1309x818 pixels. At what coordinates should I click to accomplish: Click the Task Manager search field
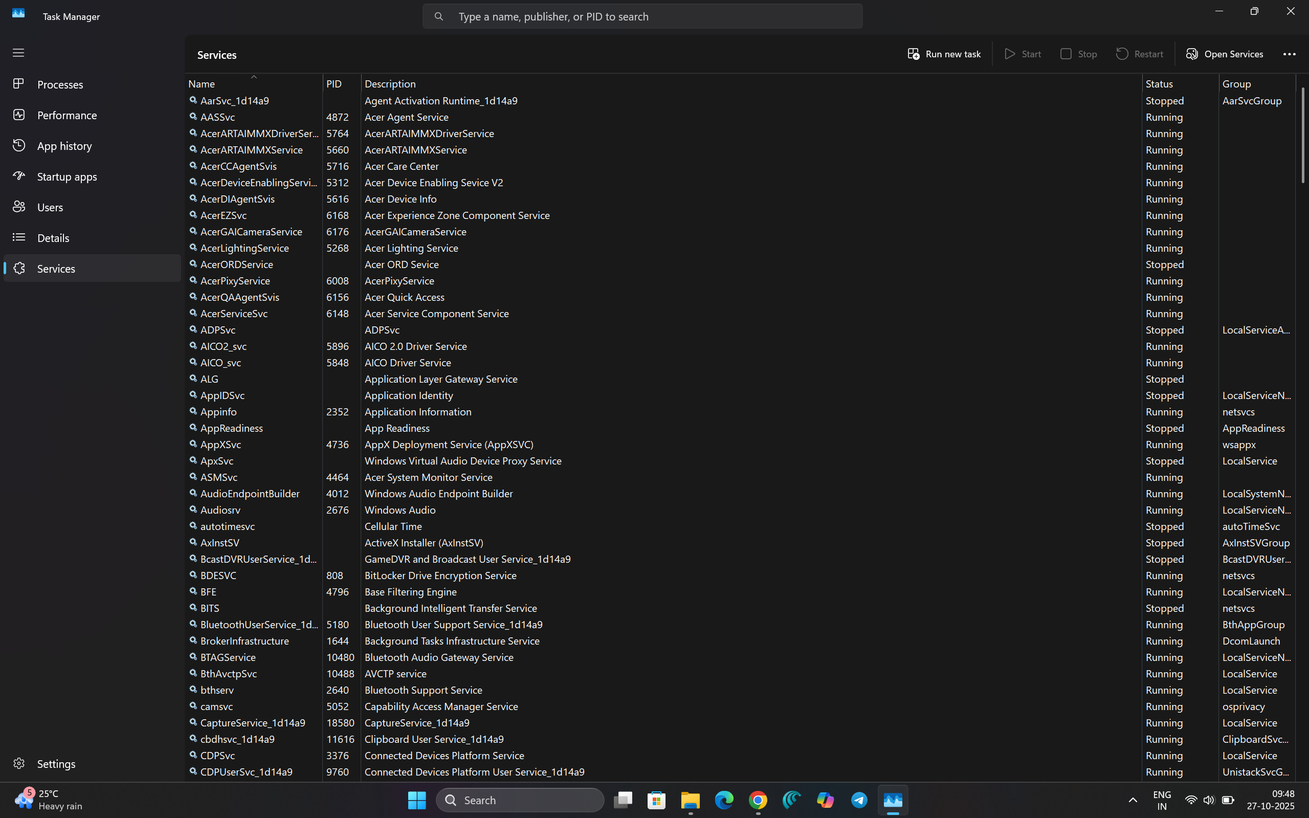click(x=642, y=16)
